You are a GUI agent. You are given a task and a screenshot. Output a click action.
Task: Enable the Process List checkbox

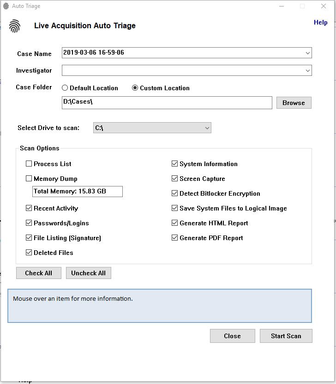pyautogui.click(x=29, y=164)
